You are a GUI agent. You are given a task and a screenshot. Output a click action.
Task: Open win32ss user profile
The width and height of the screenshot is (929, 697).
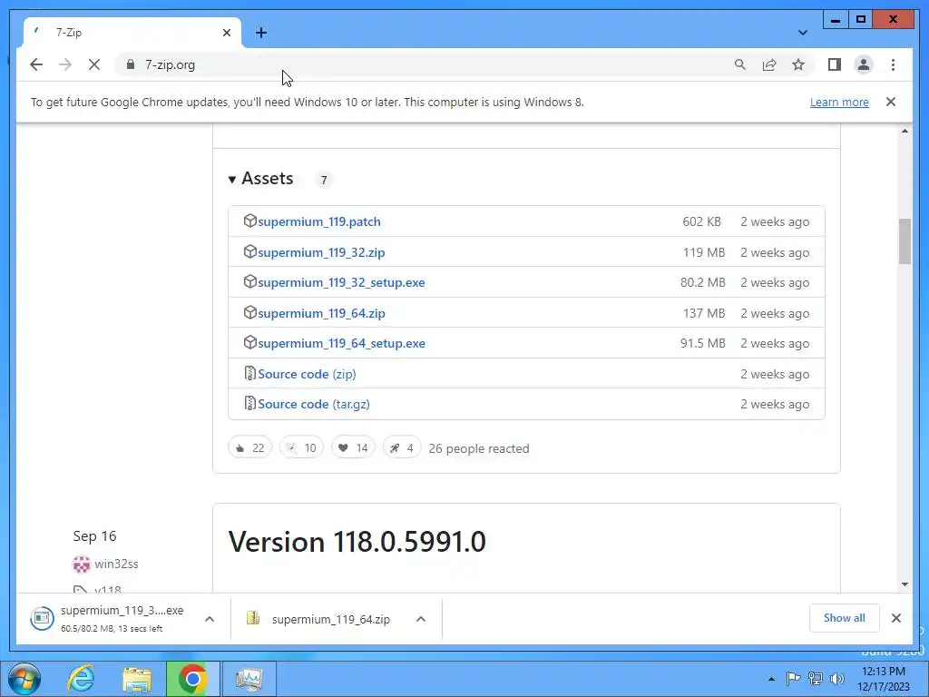point(116,564)
